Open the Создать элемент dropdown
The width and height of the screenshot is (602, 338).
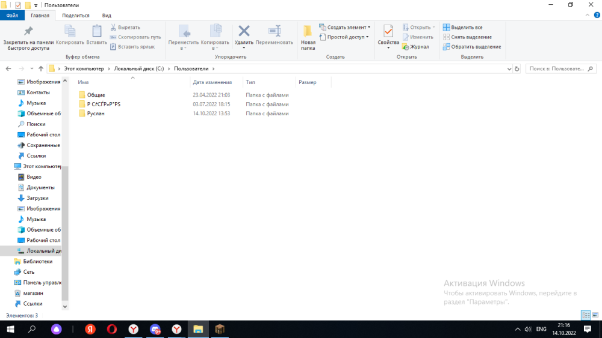[345, 28]
